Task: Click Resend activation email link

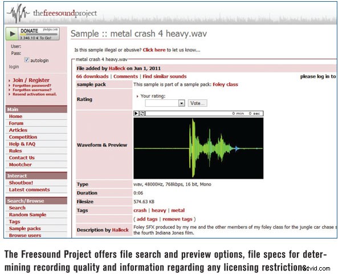Action: 35,94
